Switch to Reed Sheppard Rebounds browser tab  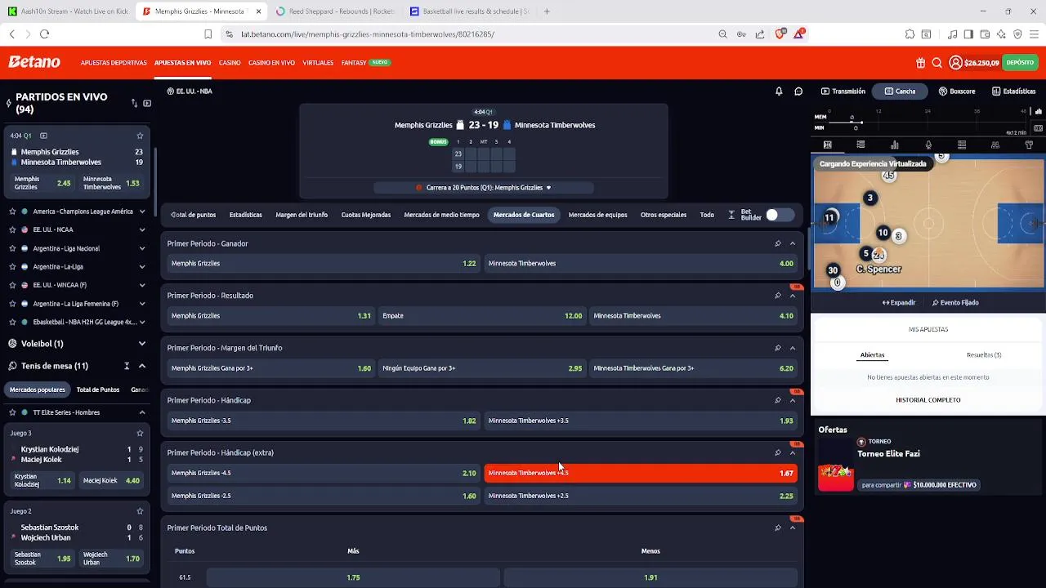pos(335,11)
